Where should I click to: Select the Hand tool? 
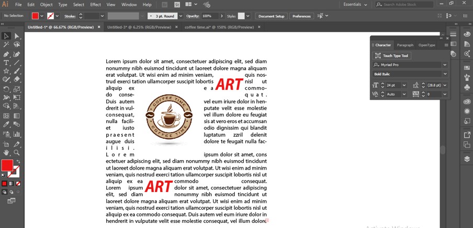[x=6, y=152]
